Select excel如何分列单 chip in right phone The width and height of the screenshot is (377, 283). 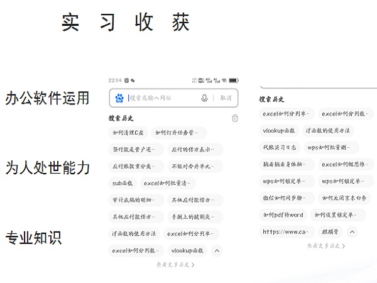click(x=287, y=114)
